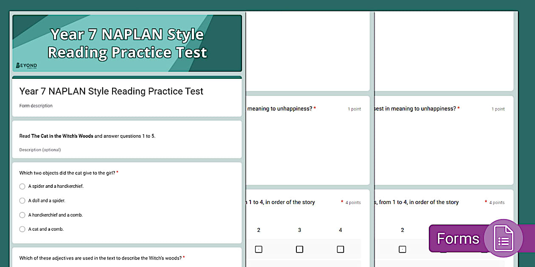
Task: Click the form title "Year 7 NAPLAN Style Reading Practice Test"
Action: click(111, 91)
